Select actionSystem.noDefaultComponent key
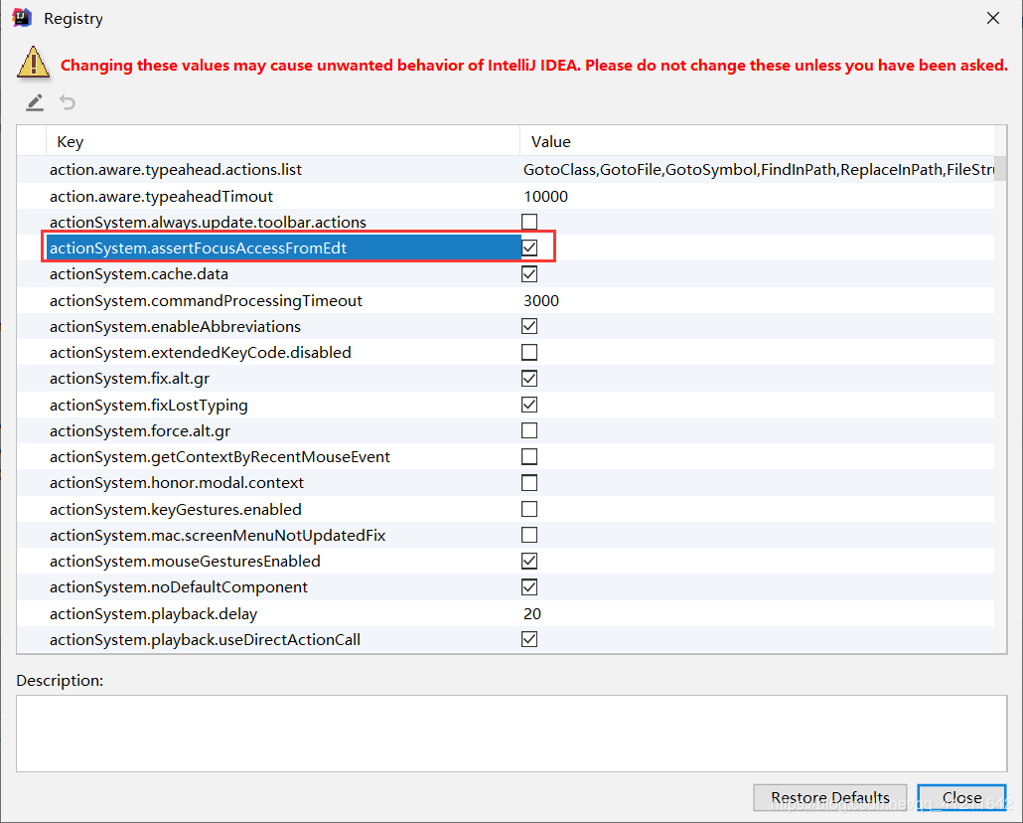The height and width of the screenshot is (823, 1023). coord(178,587)
